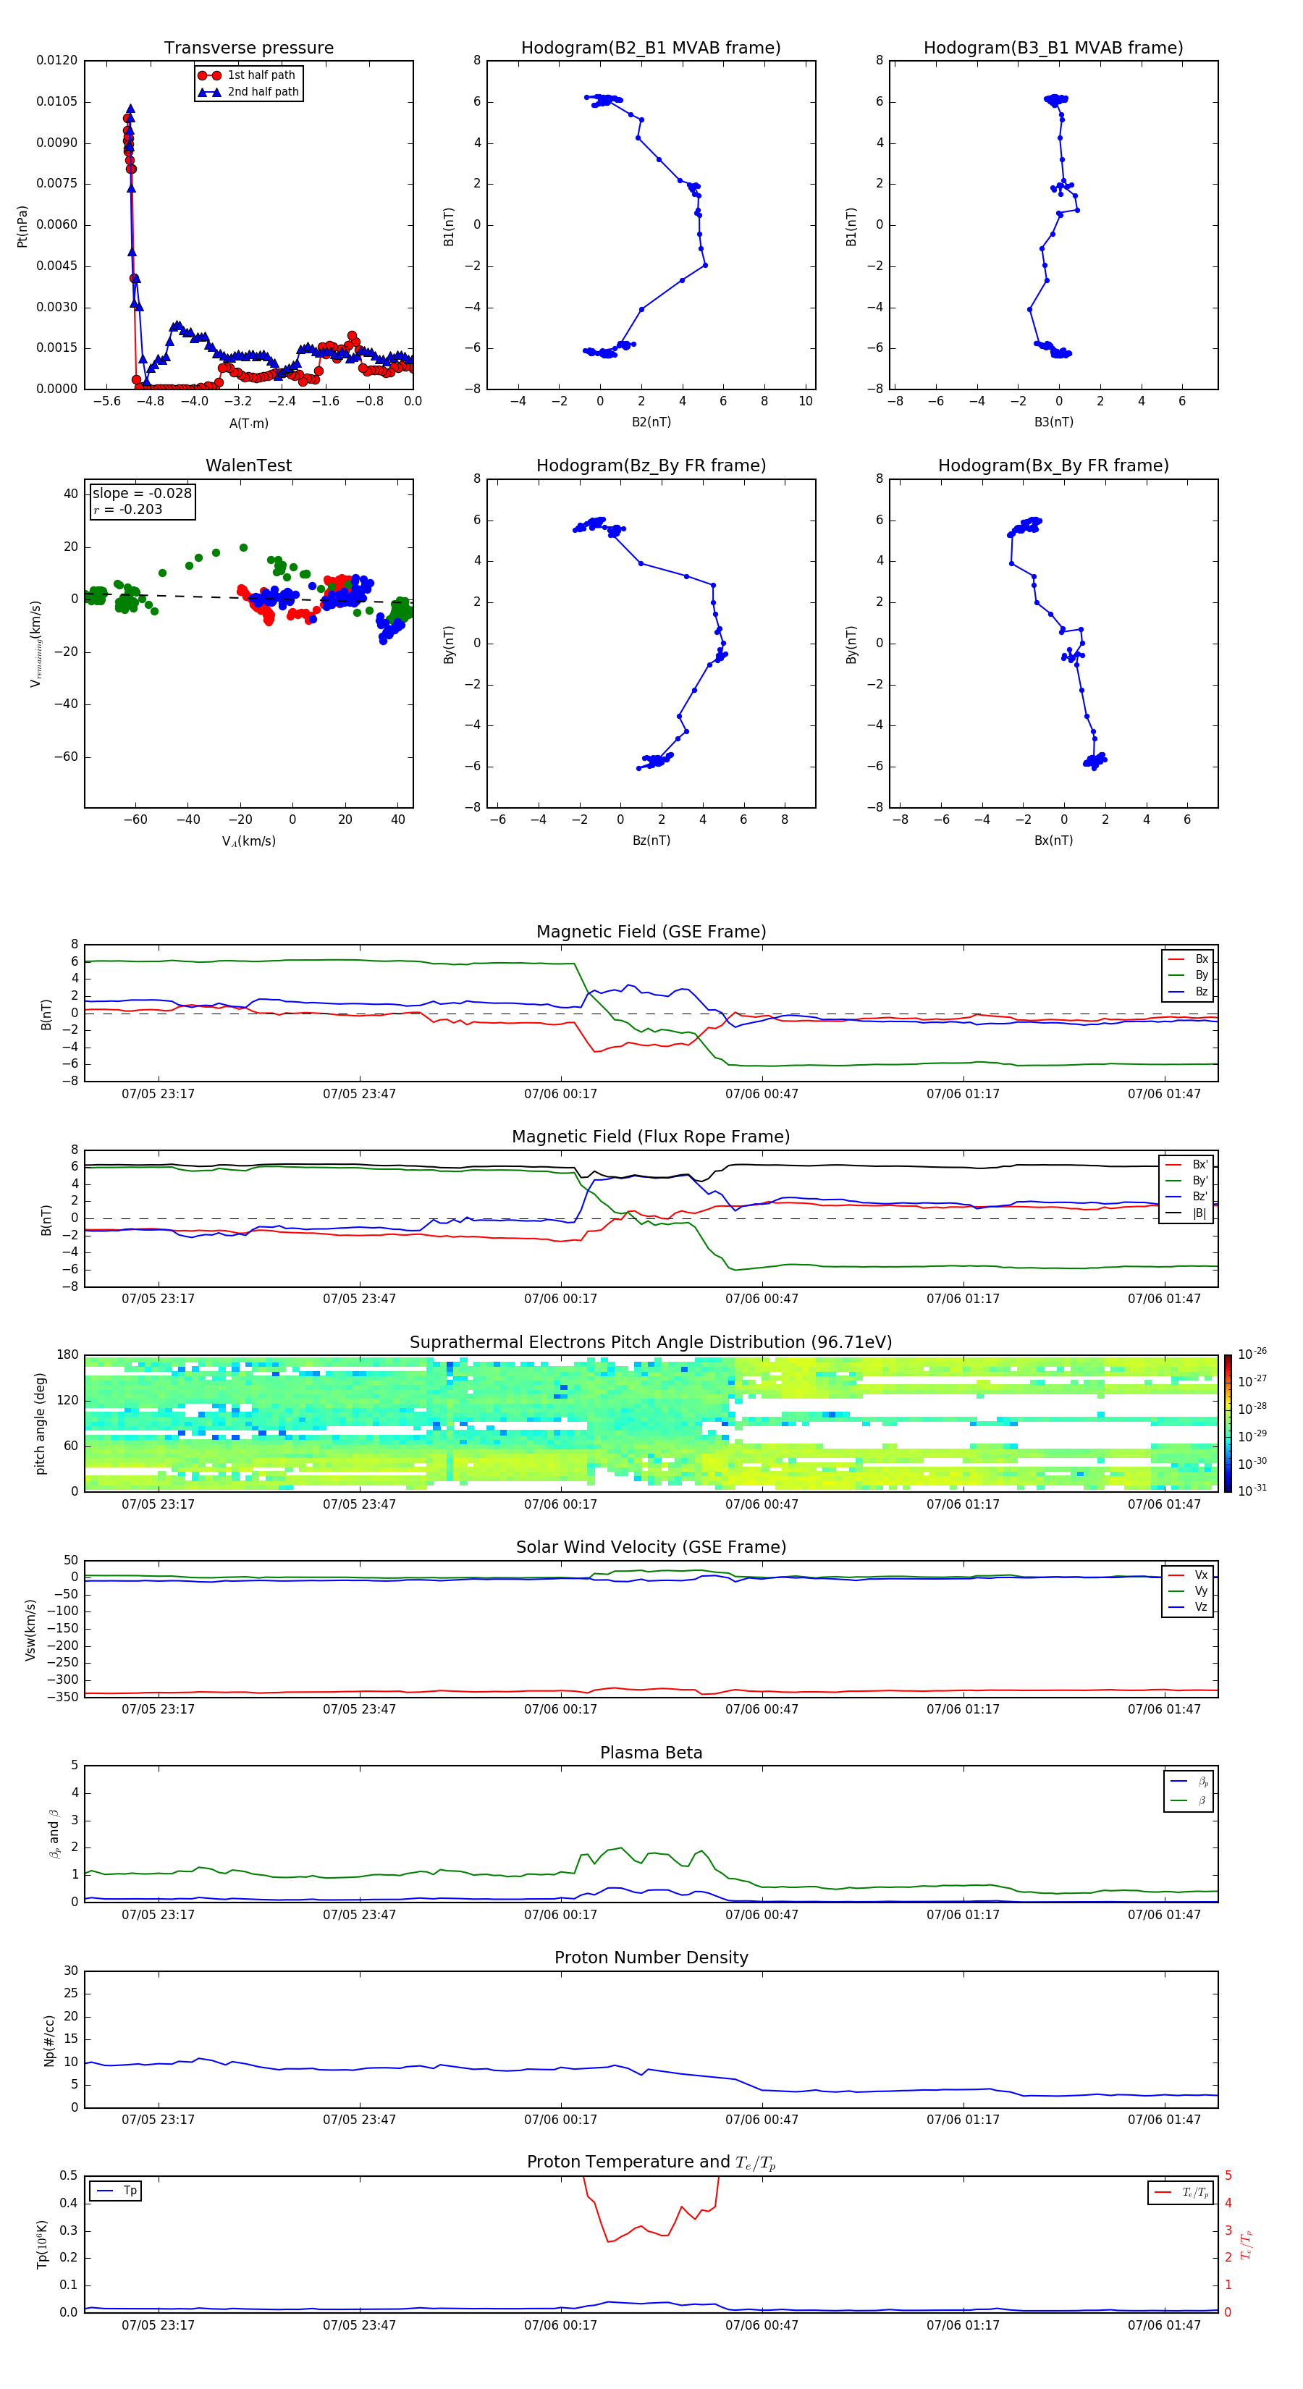Click the "Hodogram(B2_B1 MVAB frame)" title

pos(651,49)
